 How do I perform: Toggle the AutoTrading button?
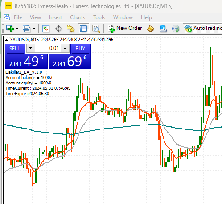tap(203, 28)
